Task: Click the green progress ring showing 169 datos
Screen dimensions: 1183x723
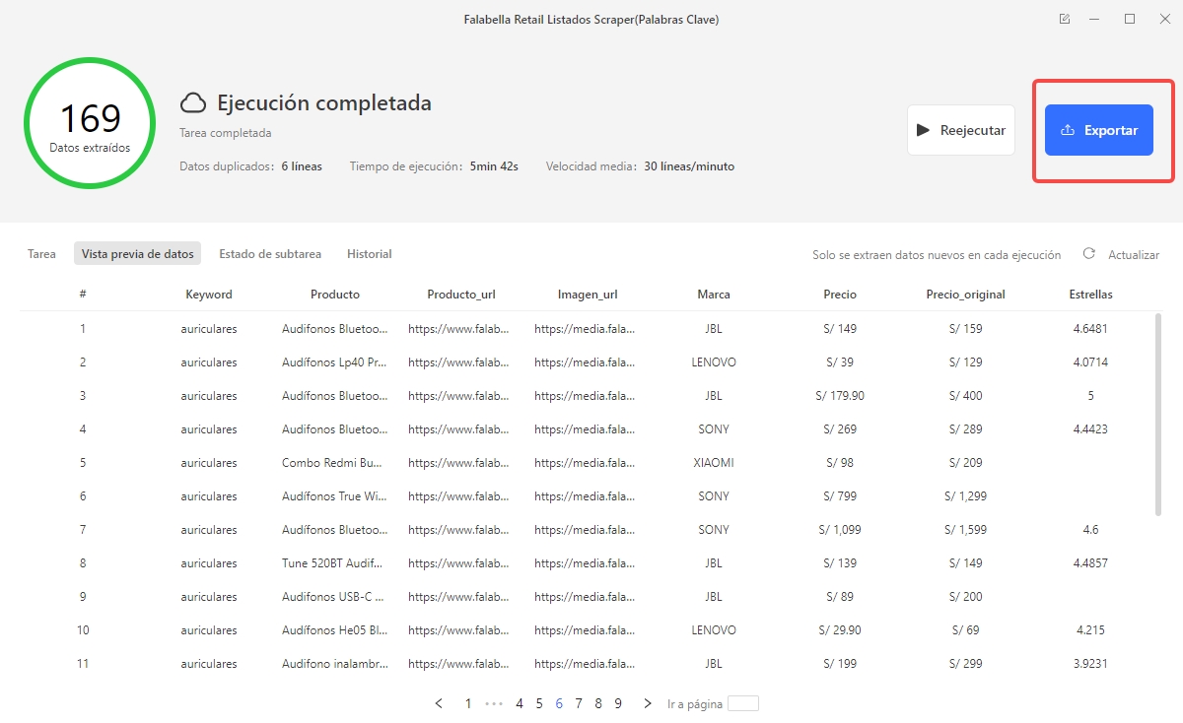Action: pyautogui.click(x=90, y=123)
